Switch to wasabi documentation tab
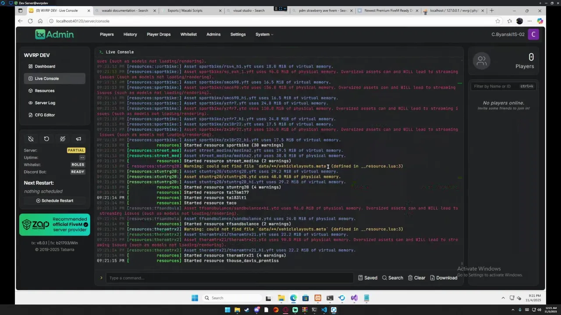 coord(125,10)
